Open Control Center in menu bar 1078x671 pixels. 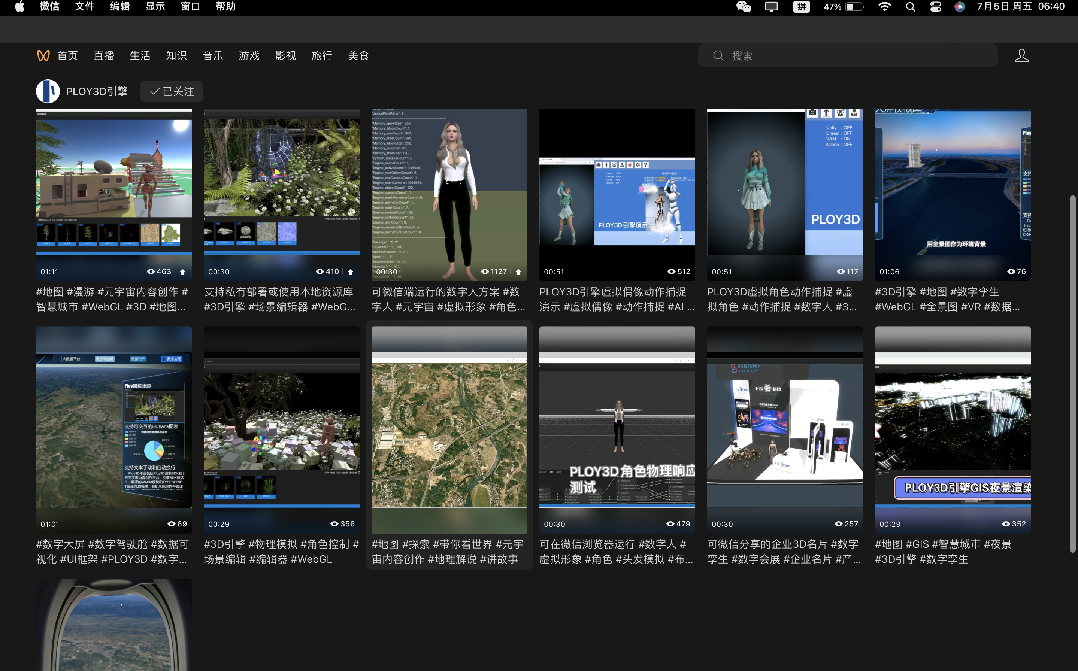936,7
